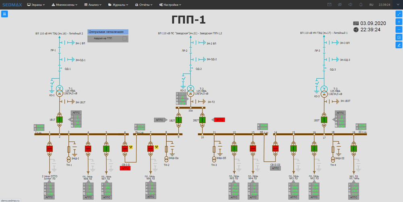
Task: Open the mail messages icon
Action: coord(329,5)
